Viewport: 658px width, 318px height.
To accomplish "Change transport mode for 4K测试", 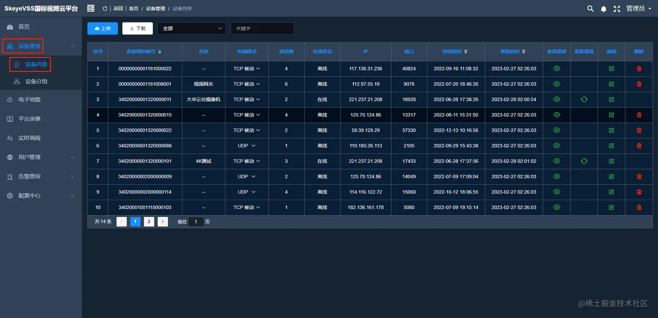I will tap(247, 161).
